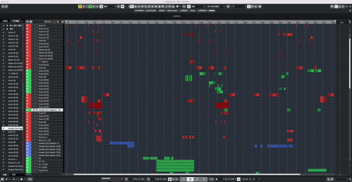Viewport: 352px width, 182px height.
Task: Expand the 素材 folder in visibility list
Action: 7,29
